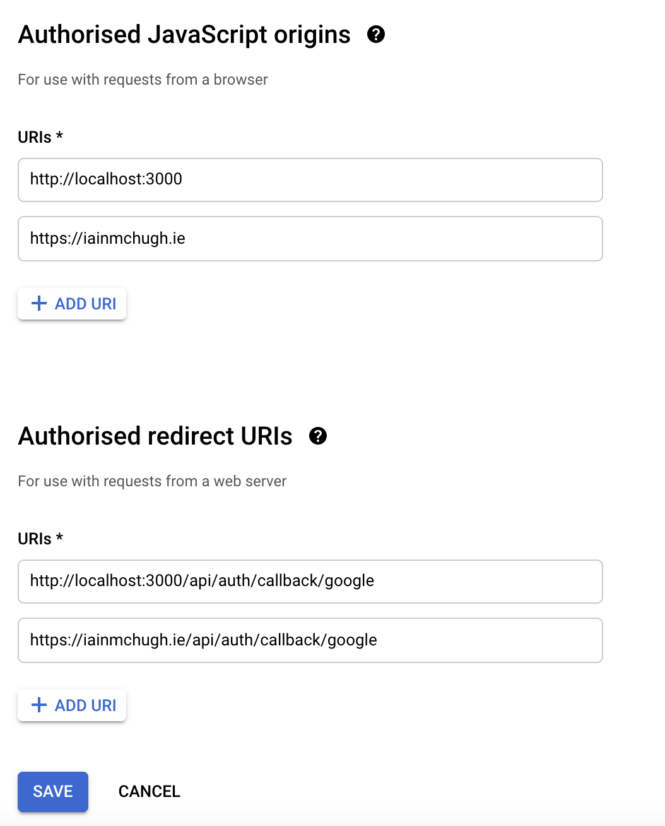Click plus icon under JavaScript origins URIs
665x826 pixels.
(x=39, y=304)
